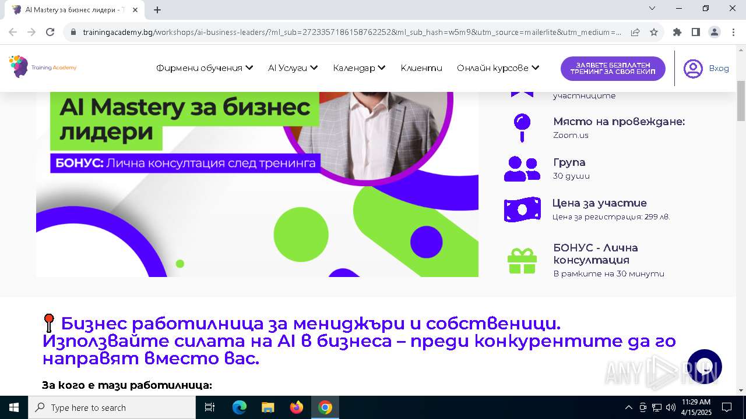Click the Training Academy logo

click(43, 68)
